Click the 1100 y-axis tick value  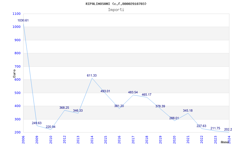17,14
